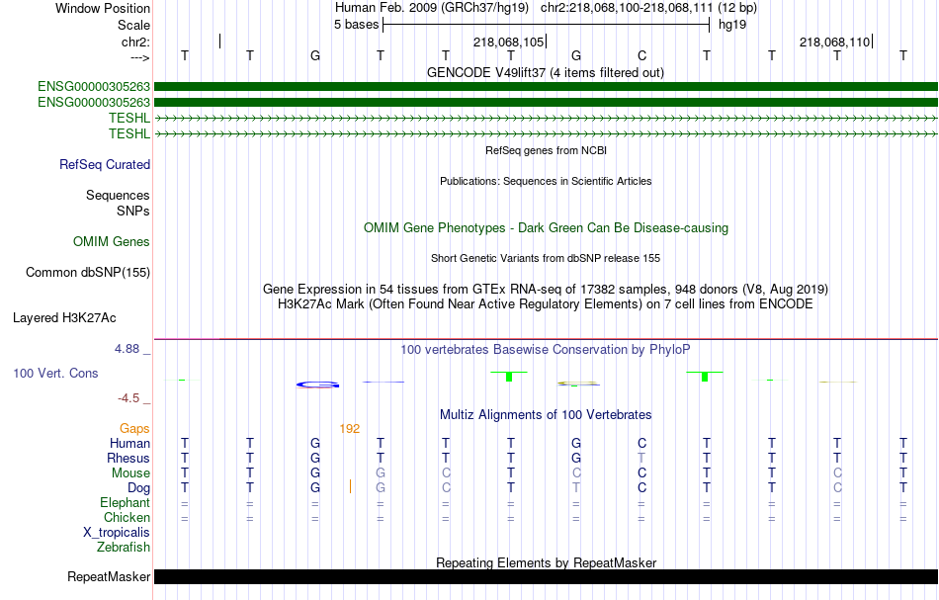Click the faded T in the Rhesus row

[x=641, y=458]
